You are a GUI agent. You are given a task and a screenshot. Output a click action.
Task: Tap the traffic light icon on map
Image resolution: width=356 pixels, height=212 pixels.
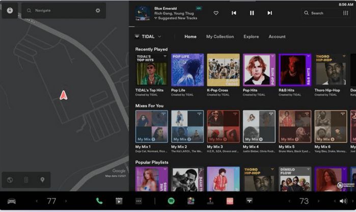(26, 180)
